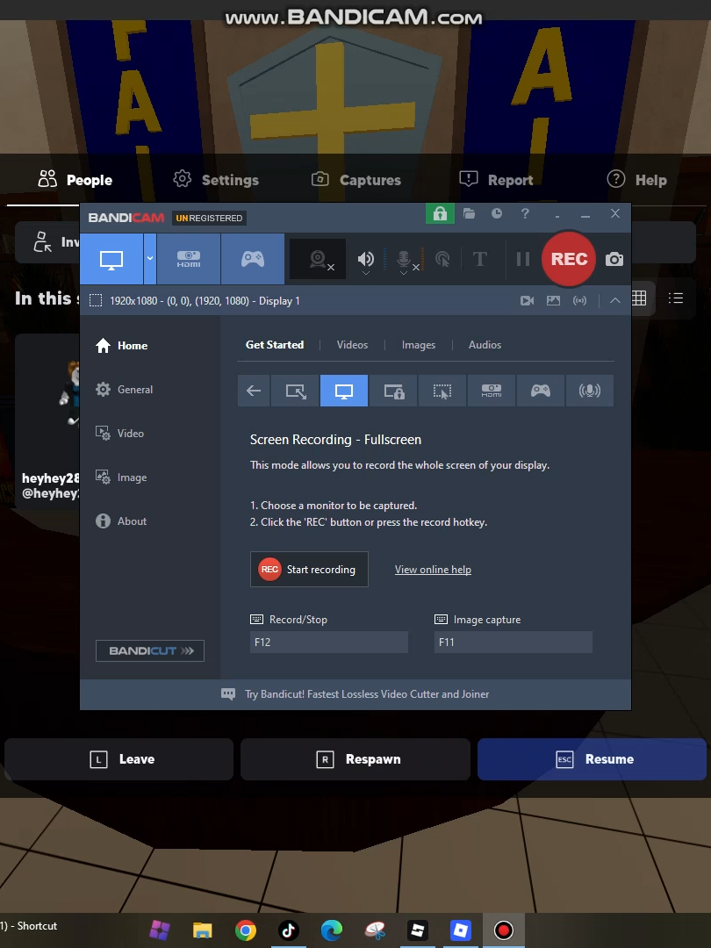Open Help tab in Roblox menu

tap(636, 180)
